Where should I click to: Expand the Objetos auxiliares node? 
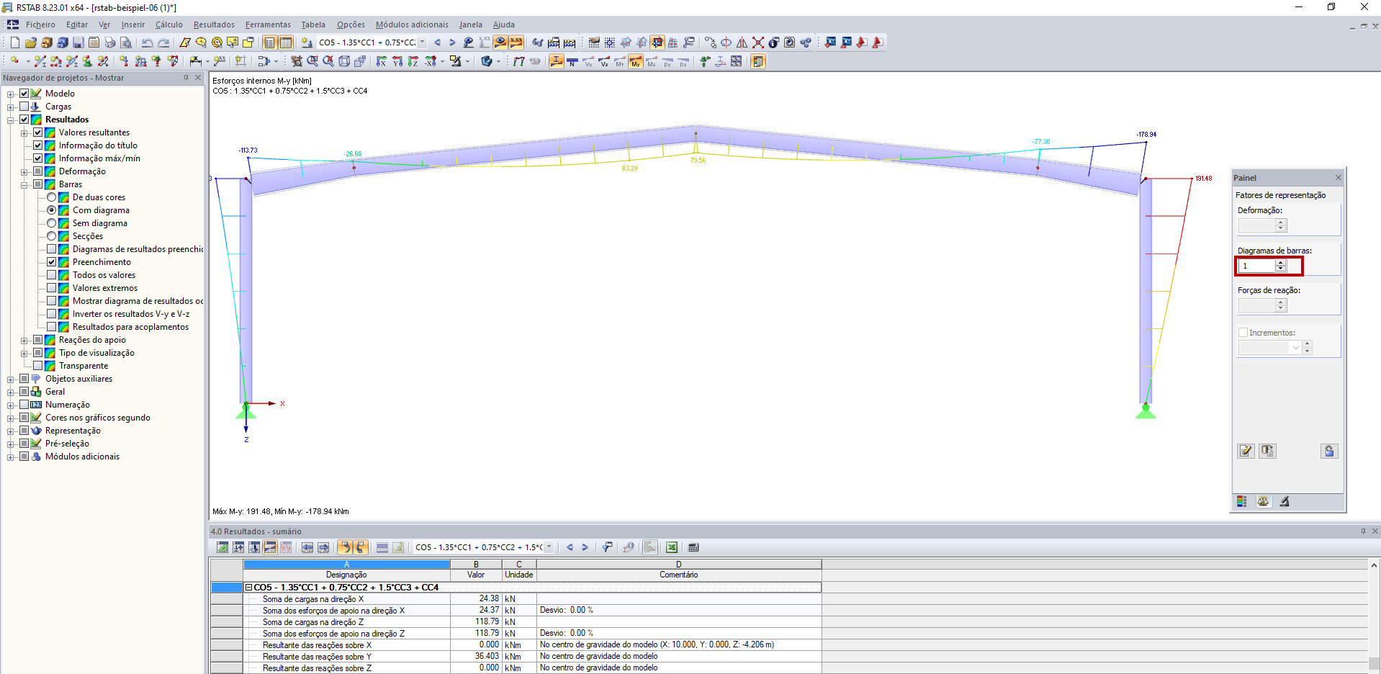tap(11, 379)
